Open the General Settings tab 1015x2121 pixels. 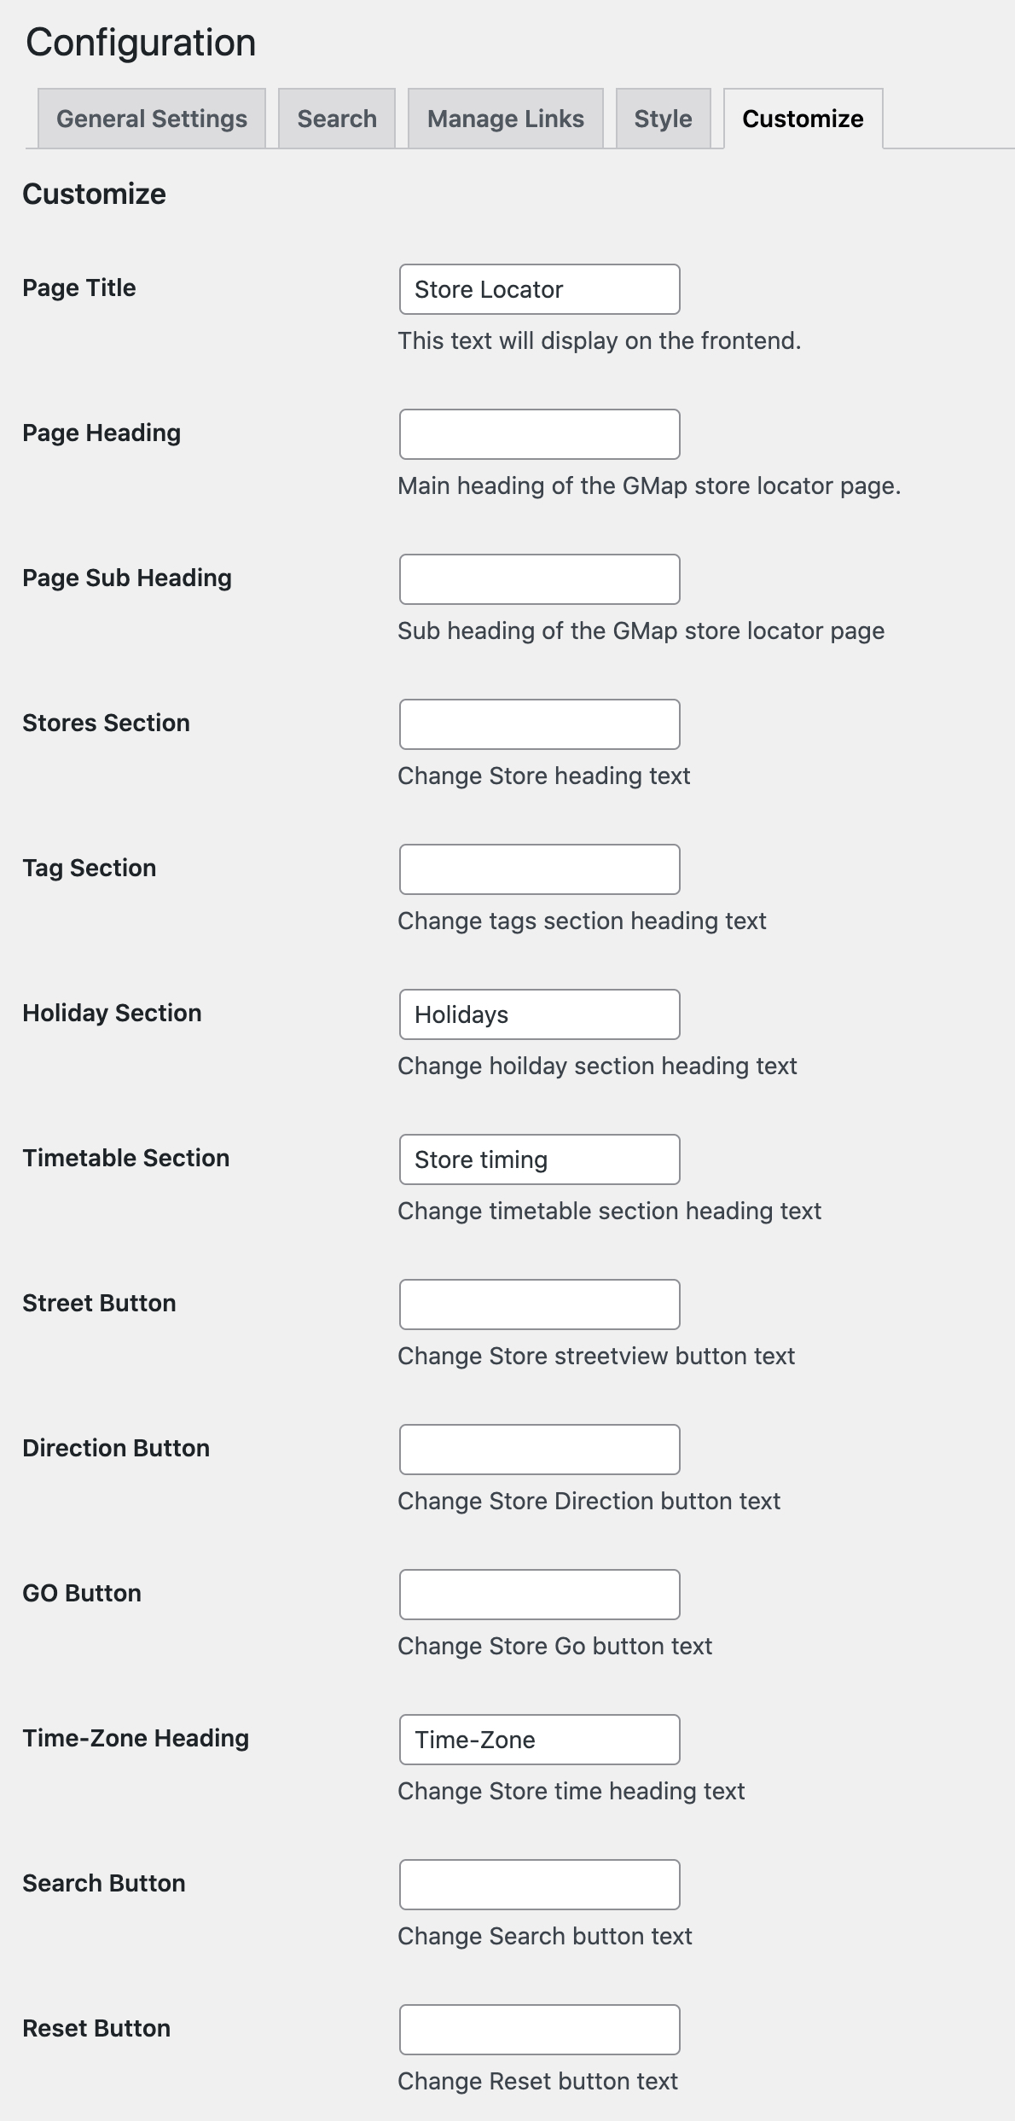152,119
